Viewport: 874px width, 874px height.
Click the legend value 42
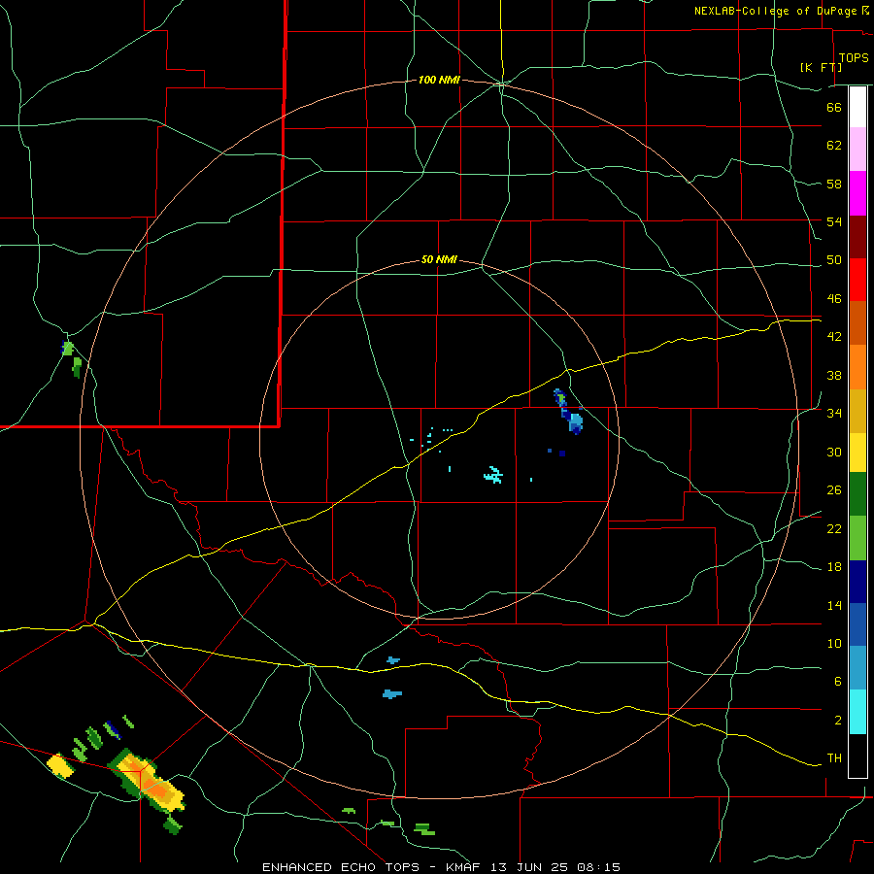click(834, 337)
